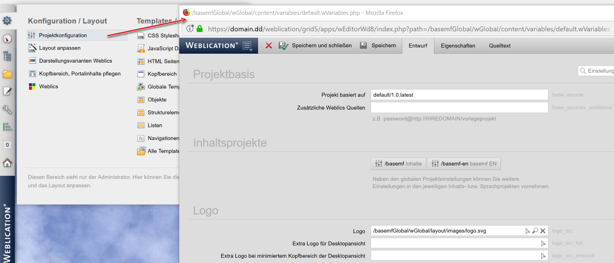Click Speichern und schließen
Viewport: 614px width, 263px height.
coord(315,46)
